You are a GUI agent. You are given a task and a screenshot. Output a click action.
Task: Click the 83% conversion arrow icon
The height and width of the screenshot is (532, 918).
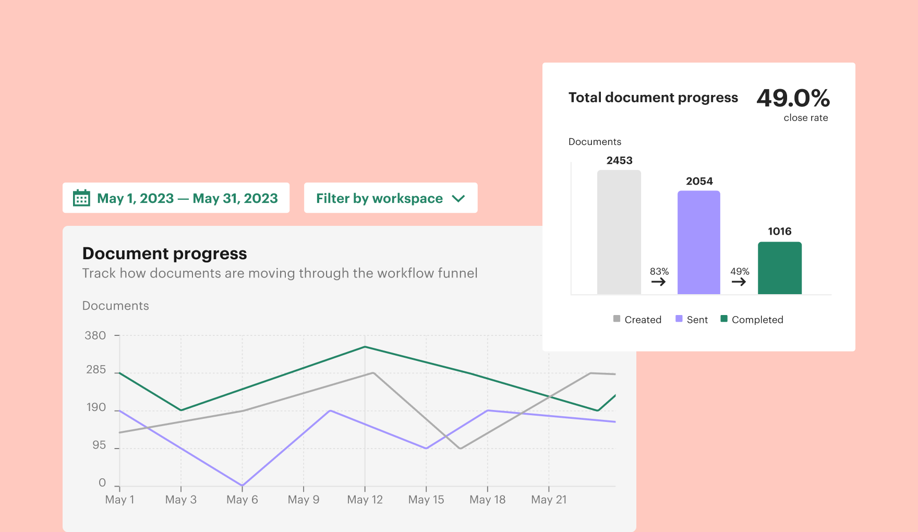(x=659, y=282)
